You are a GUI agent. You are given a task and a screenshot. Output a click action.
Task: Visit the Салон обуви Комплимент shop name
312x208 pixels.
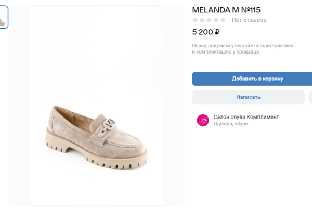point(246,117)
